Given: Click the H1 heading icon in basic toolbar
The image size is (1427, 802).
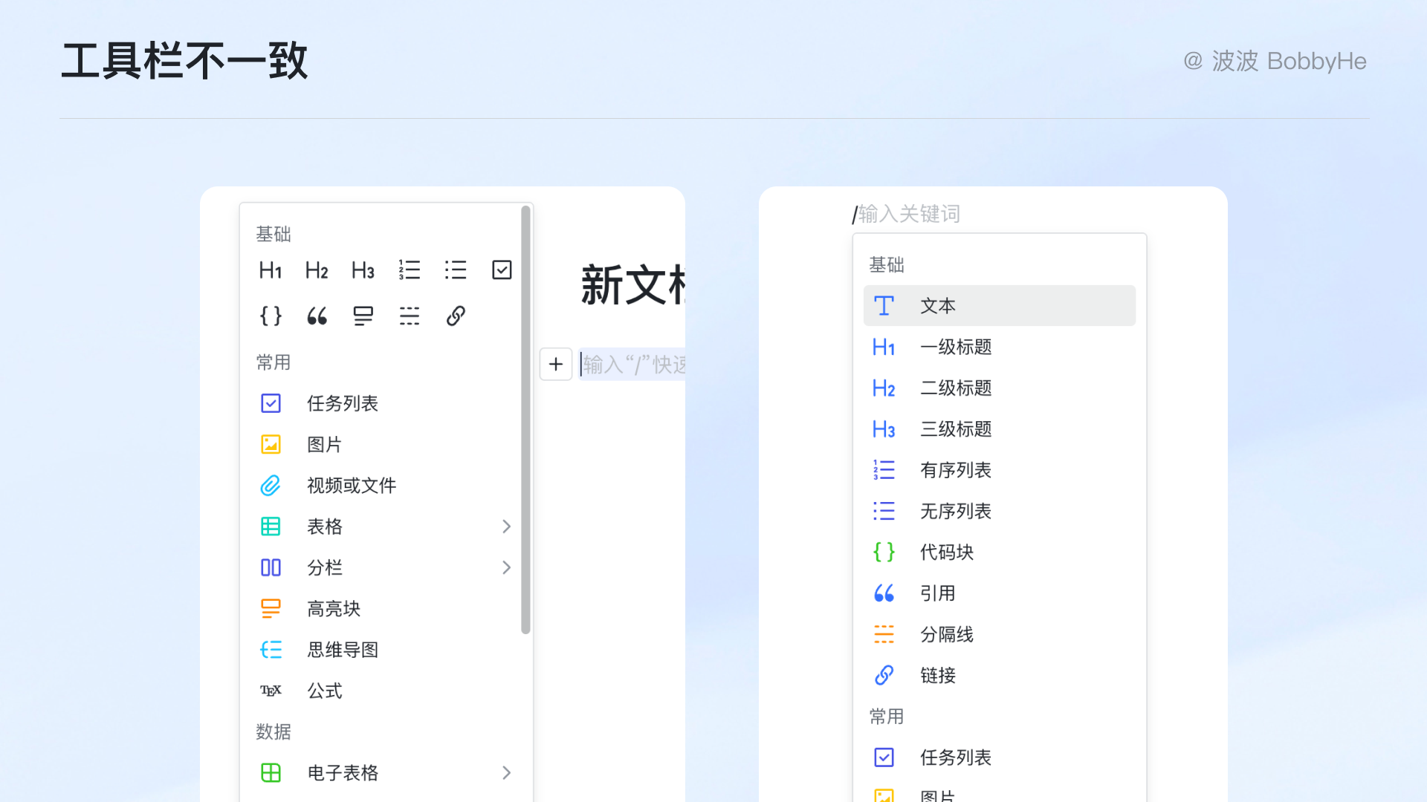Looking at the screenshot, I should click(x=271, y=270).
